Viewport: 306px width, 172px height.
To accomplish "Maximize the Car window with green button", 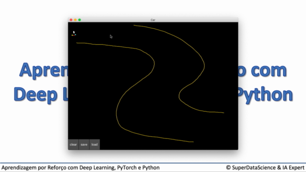I will [x=80, y=20].
